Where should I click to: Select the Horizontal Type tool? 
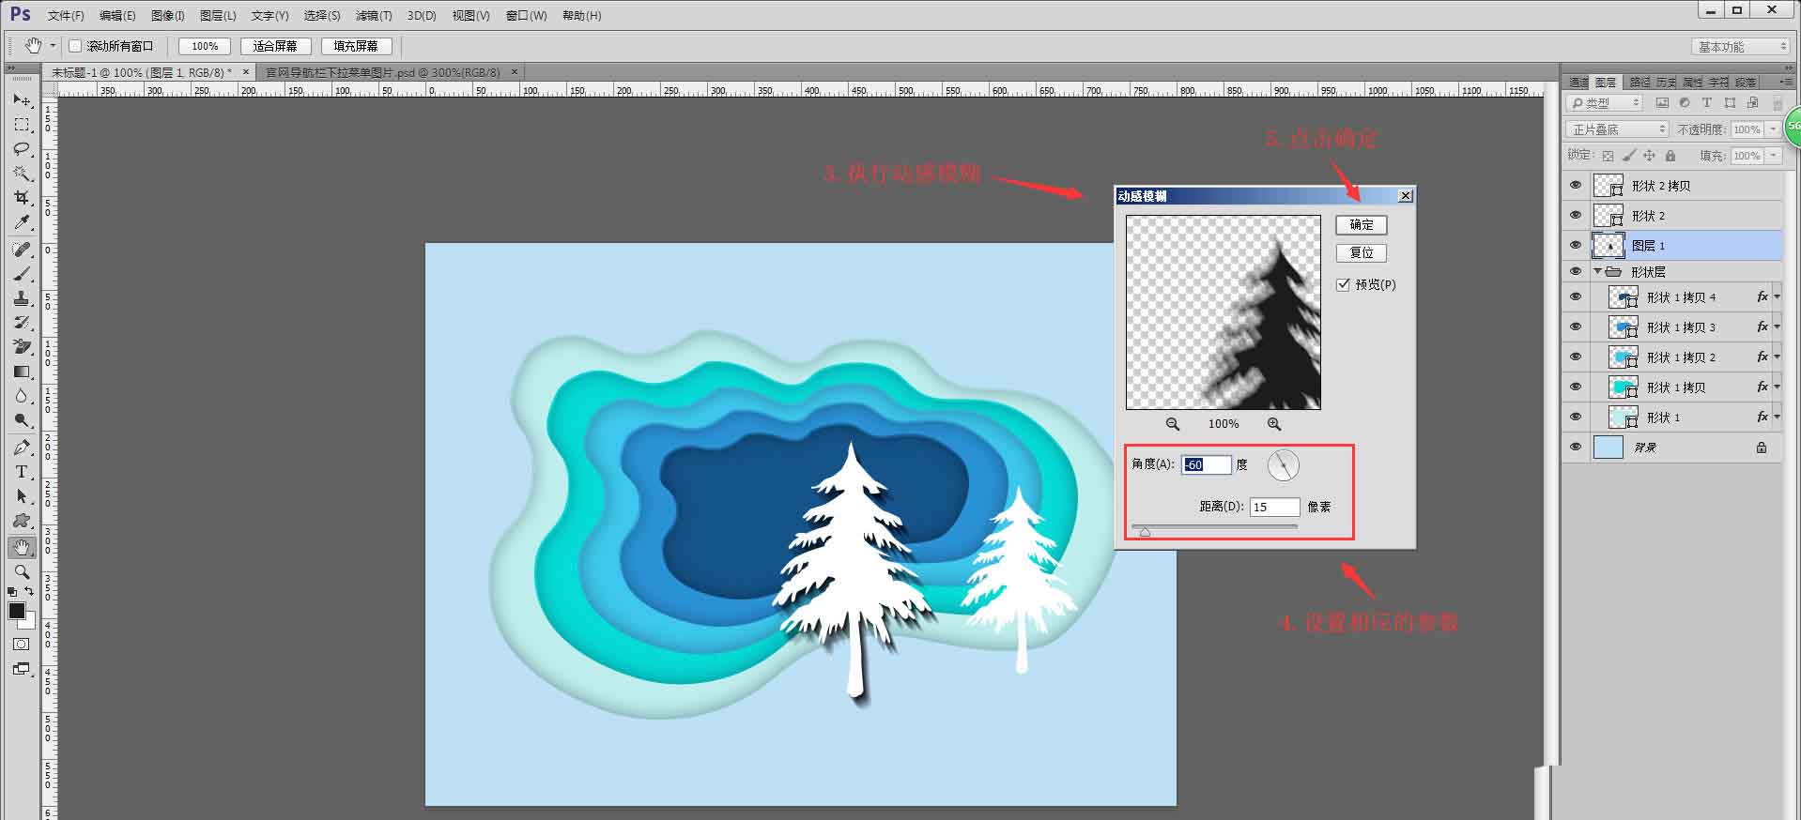[22, 472]
